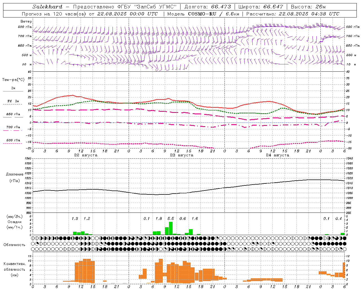Click the Долгота: 66.473 value

coord(208,7)
